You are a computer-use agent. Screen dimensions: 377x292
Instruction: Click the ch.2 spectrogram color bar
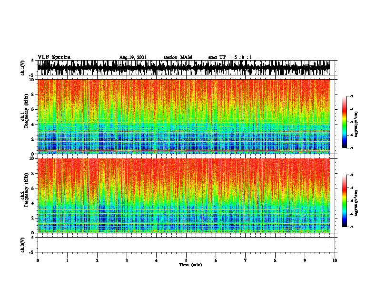click(x=345, y=201)
